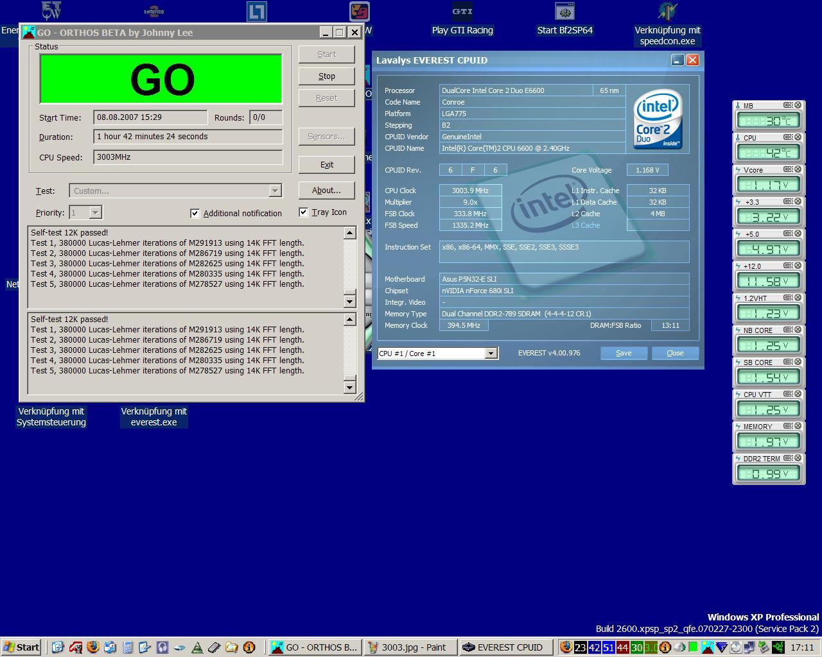Open settings of the +3.3 voltage gadget

[x=787, y=201]
